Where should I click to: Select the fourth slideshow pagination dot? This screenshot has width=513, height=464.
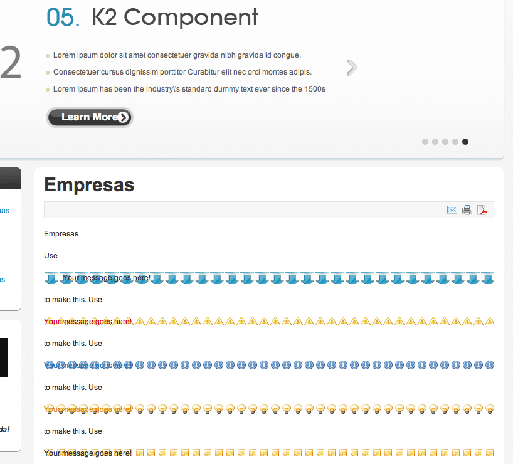[x=455, y=142]
